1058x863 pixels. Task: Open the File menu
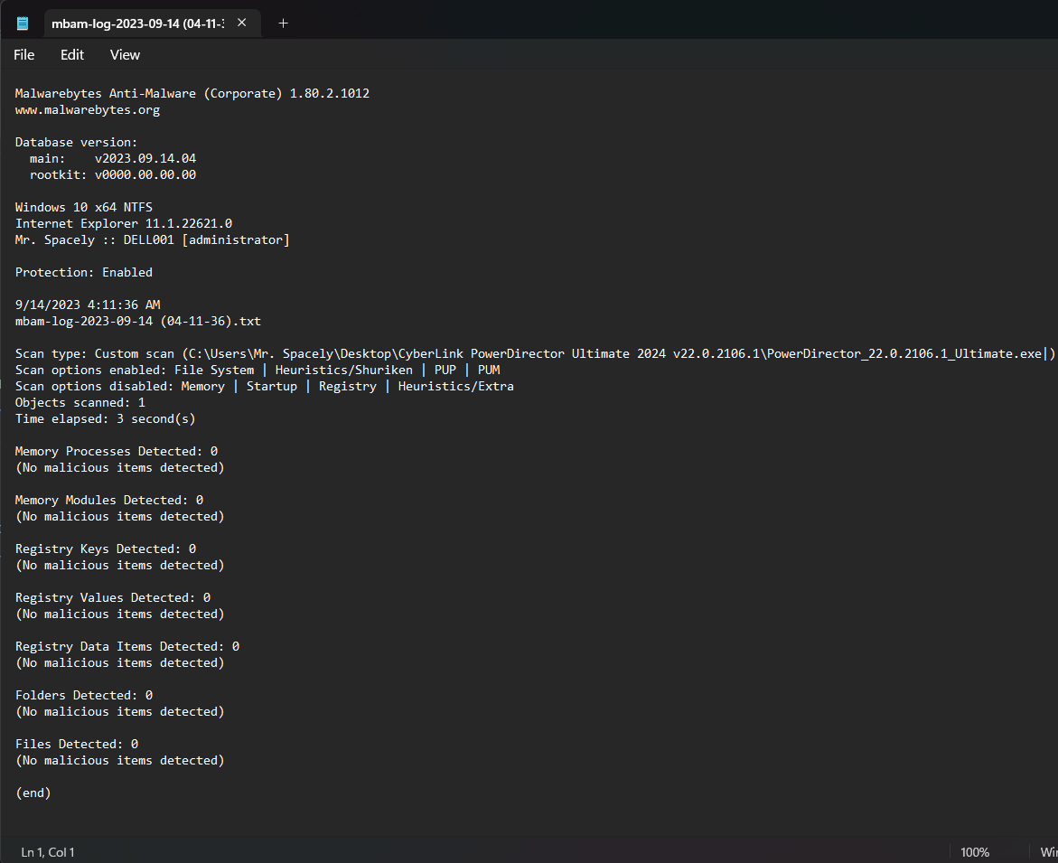tap(24, 54)
